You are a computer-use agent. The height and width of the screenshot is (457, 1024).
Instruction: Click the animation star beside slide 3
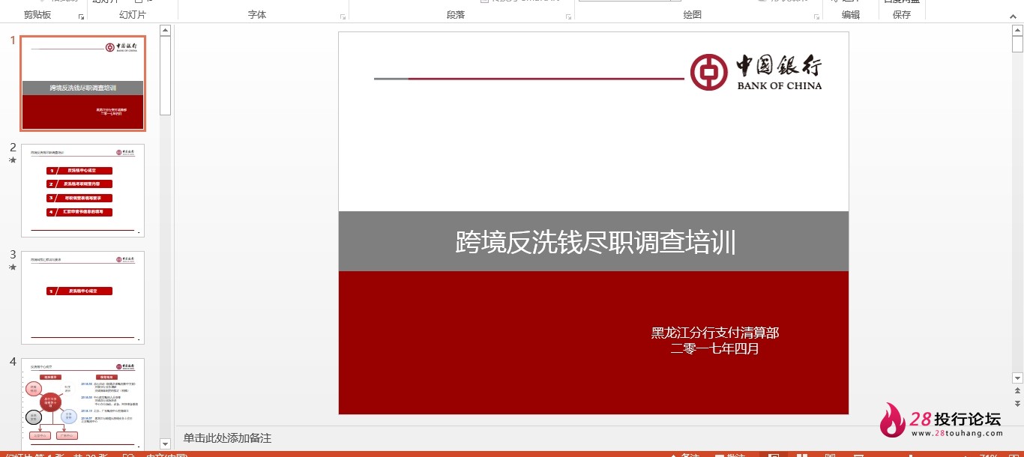coord(13,267)
